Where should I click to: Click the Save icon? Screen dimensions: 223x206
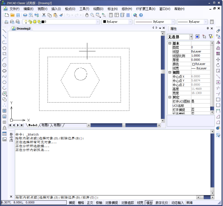point(18,15)
